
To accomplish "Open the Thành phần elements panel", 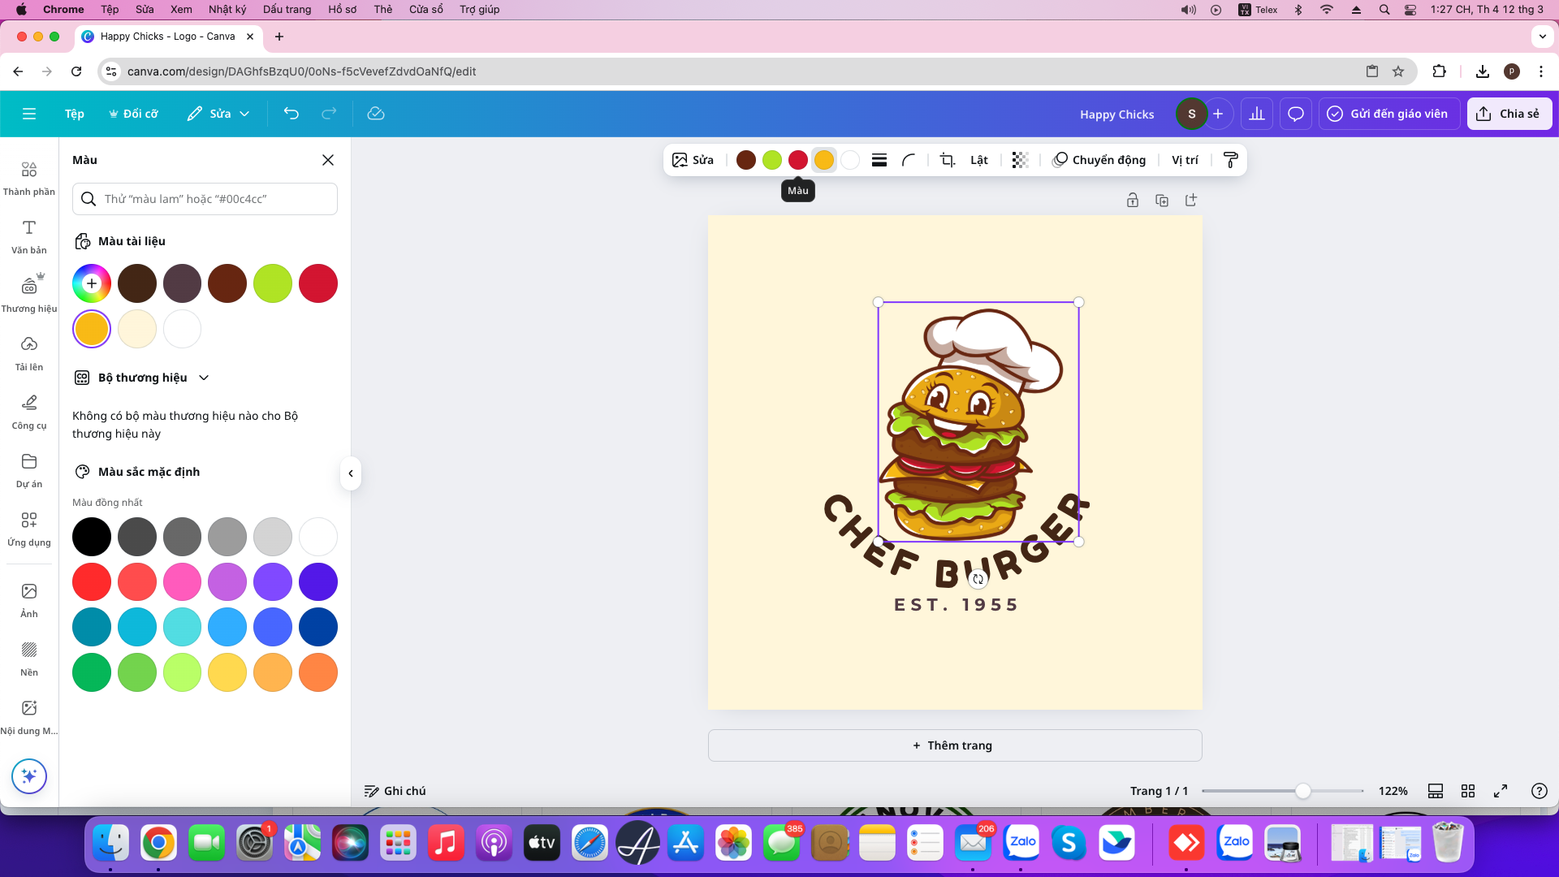I will point(29,178).
